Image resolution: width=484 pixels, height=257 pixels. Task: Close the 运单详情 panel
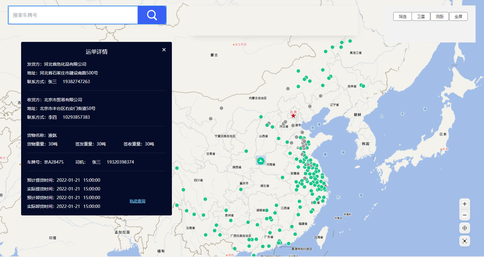[x=164, y=50]
